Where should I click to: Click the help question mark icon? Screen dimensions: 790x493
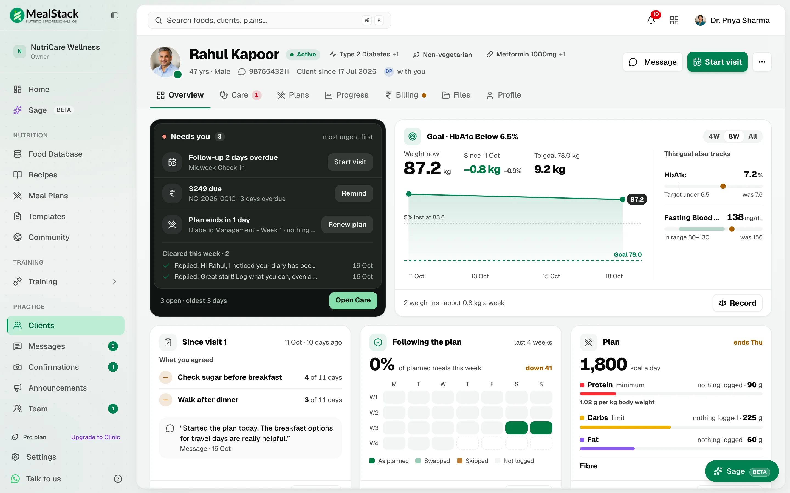(117, 479)
